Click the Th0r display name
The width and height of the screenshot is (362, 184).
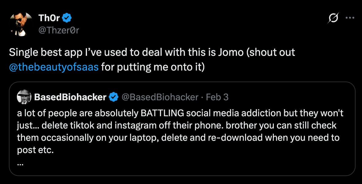[49, 18]
